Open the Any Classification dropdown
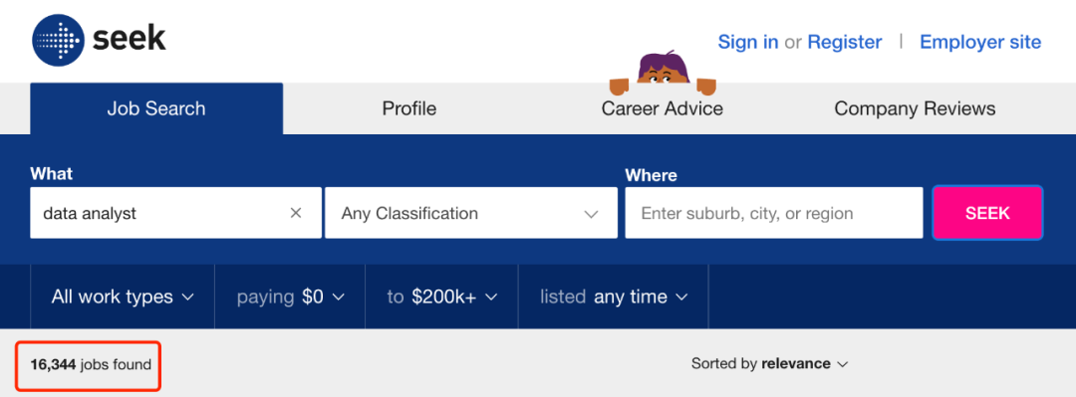Image resolution: width=1076 pixels, height=397 pixels. pyautogui.click(x=470, y=213)
